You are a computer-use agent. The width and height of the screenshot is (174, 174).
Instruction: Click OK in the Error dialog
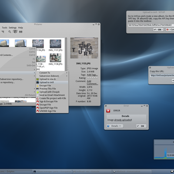point(141,126)
